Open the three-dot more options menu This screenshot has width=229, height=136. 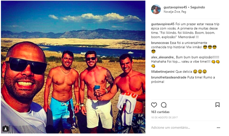pos(218,128)
